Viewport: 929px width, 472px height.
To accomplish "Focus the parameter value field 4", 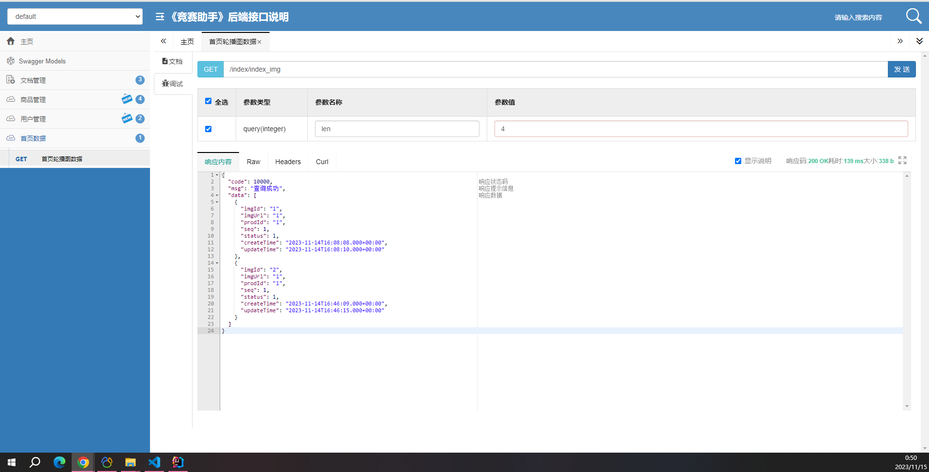I will (701, 129).
